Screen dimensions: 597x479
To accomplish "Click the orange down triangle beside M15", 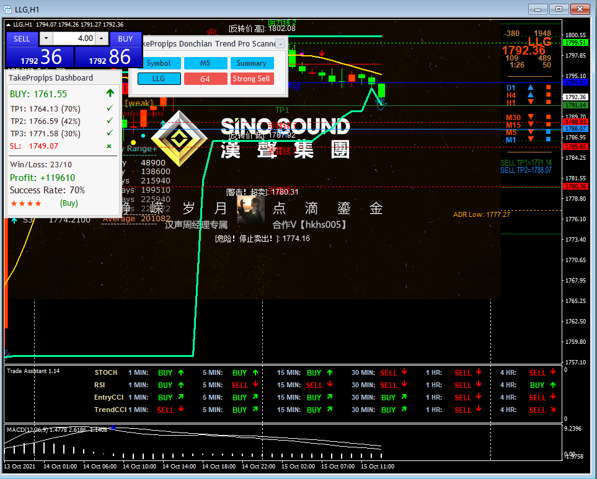I will [531, 125].
